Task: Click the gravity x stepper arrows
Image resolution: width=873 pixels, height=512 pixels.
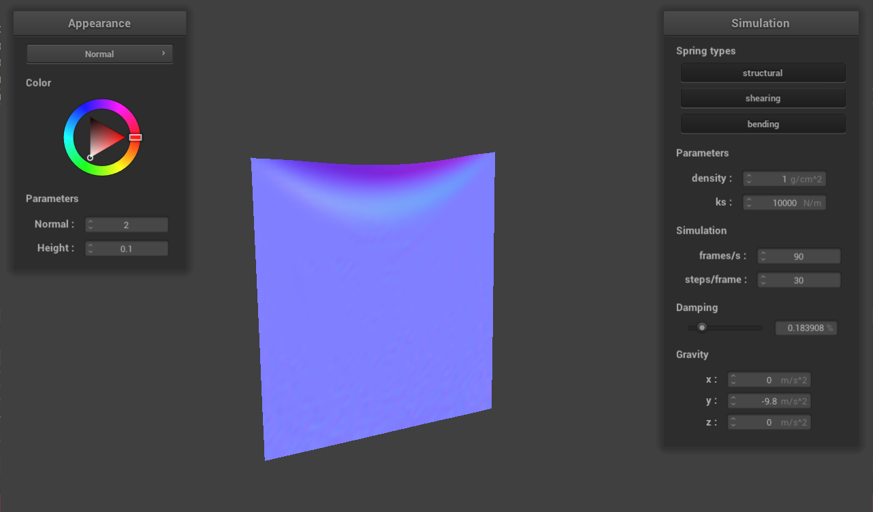Action: pyautogui.click(x=733, y=380)
